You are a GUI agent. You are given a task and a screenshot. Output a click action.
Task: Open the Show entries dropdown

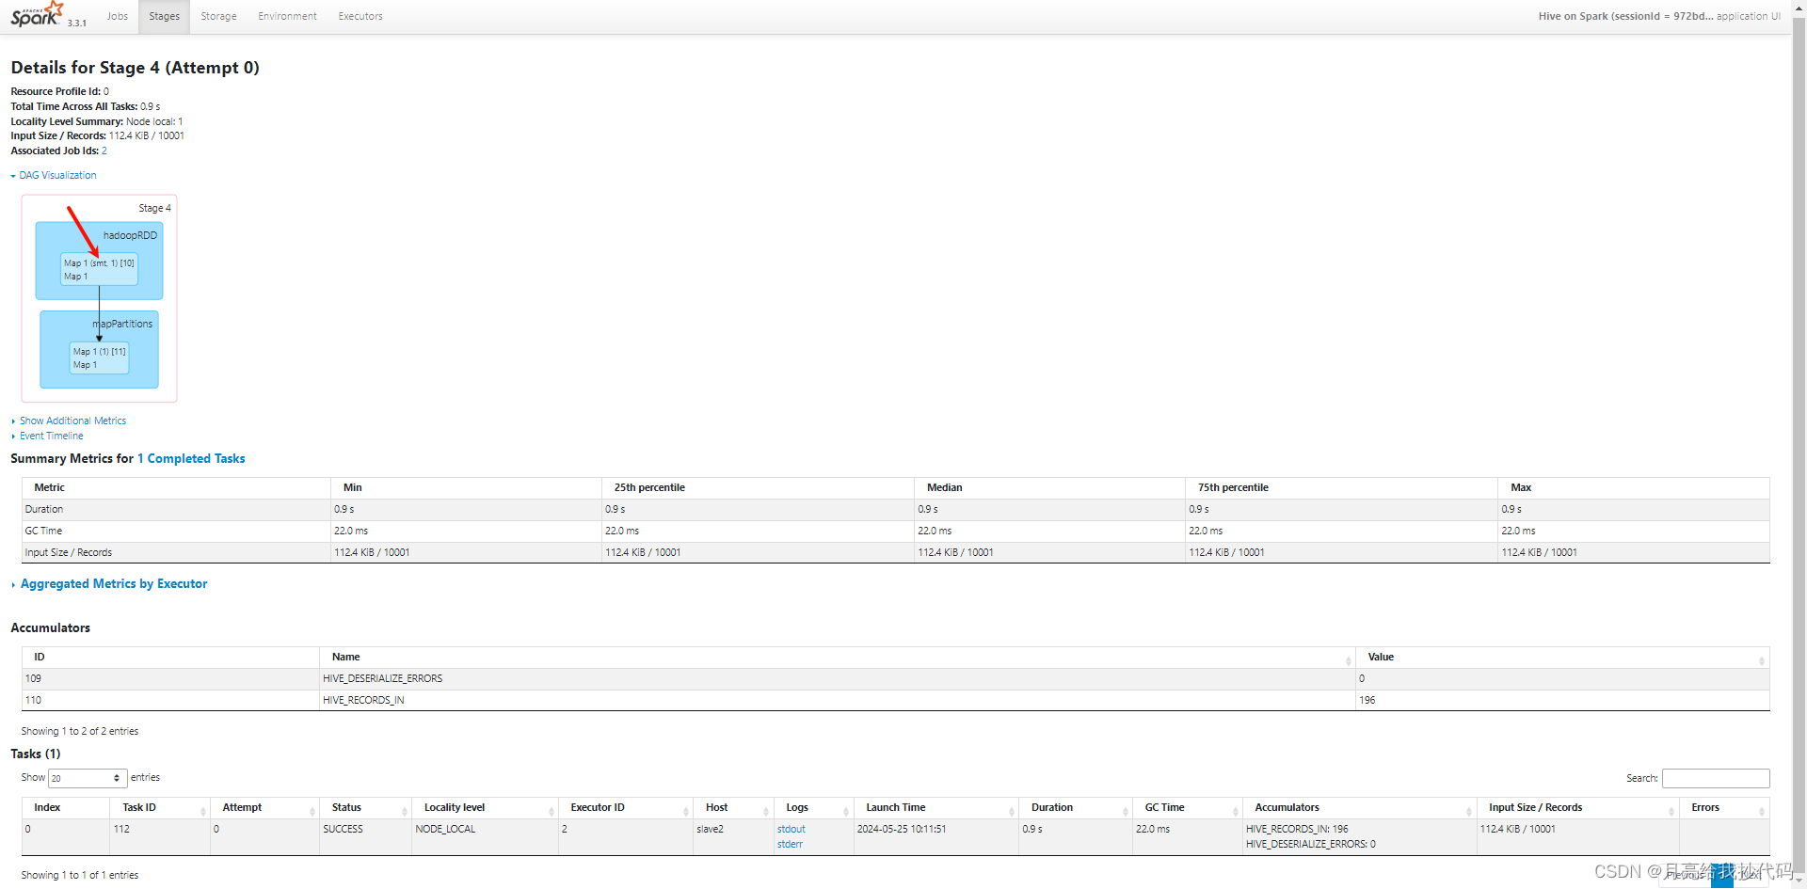(x=87, y=778)
